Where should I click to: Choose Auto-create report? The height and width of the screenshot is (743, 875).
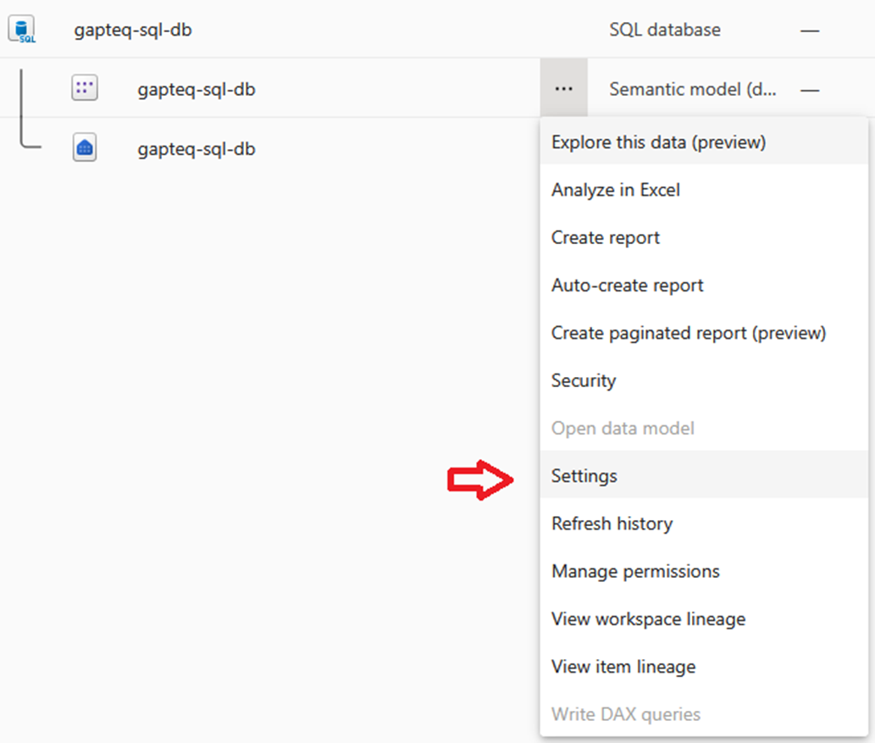point(627,286)
